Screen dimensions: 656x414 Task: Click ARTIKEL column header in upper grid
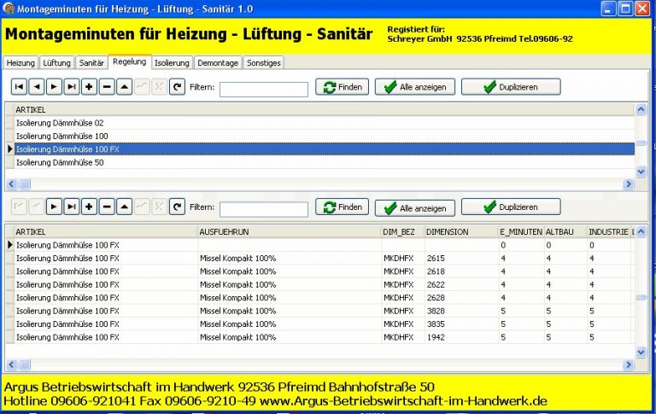(325, 109)
